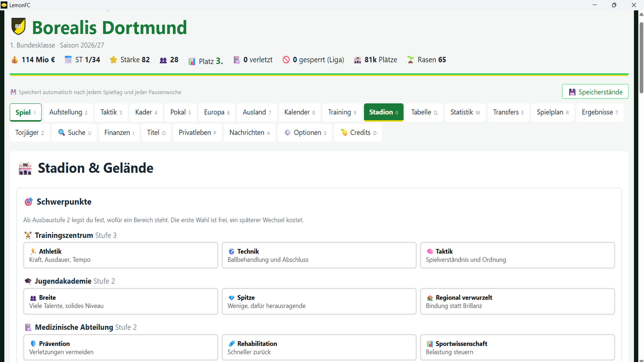Click the money bag budget icon
This screenshot has height=362, width=644.
14,60
